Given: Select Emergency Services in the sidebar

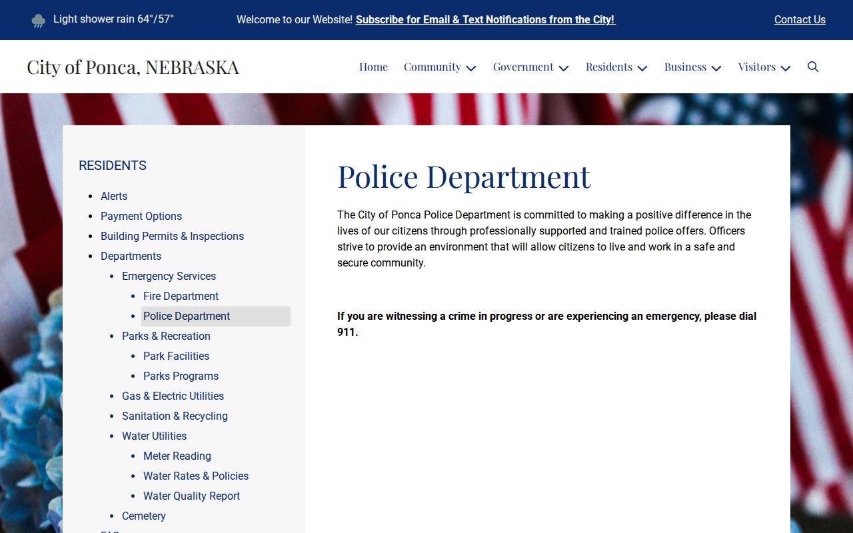Looking at the screenshot, I should 169,276.
